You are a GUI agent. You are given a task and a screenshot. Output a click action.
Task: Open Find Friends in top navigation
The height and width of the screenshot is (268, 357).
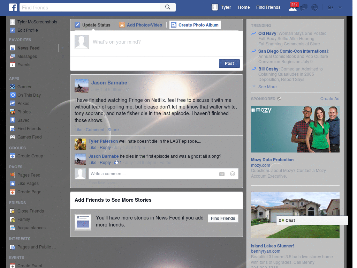point(268,7)
